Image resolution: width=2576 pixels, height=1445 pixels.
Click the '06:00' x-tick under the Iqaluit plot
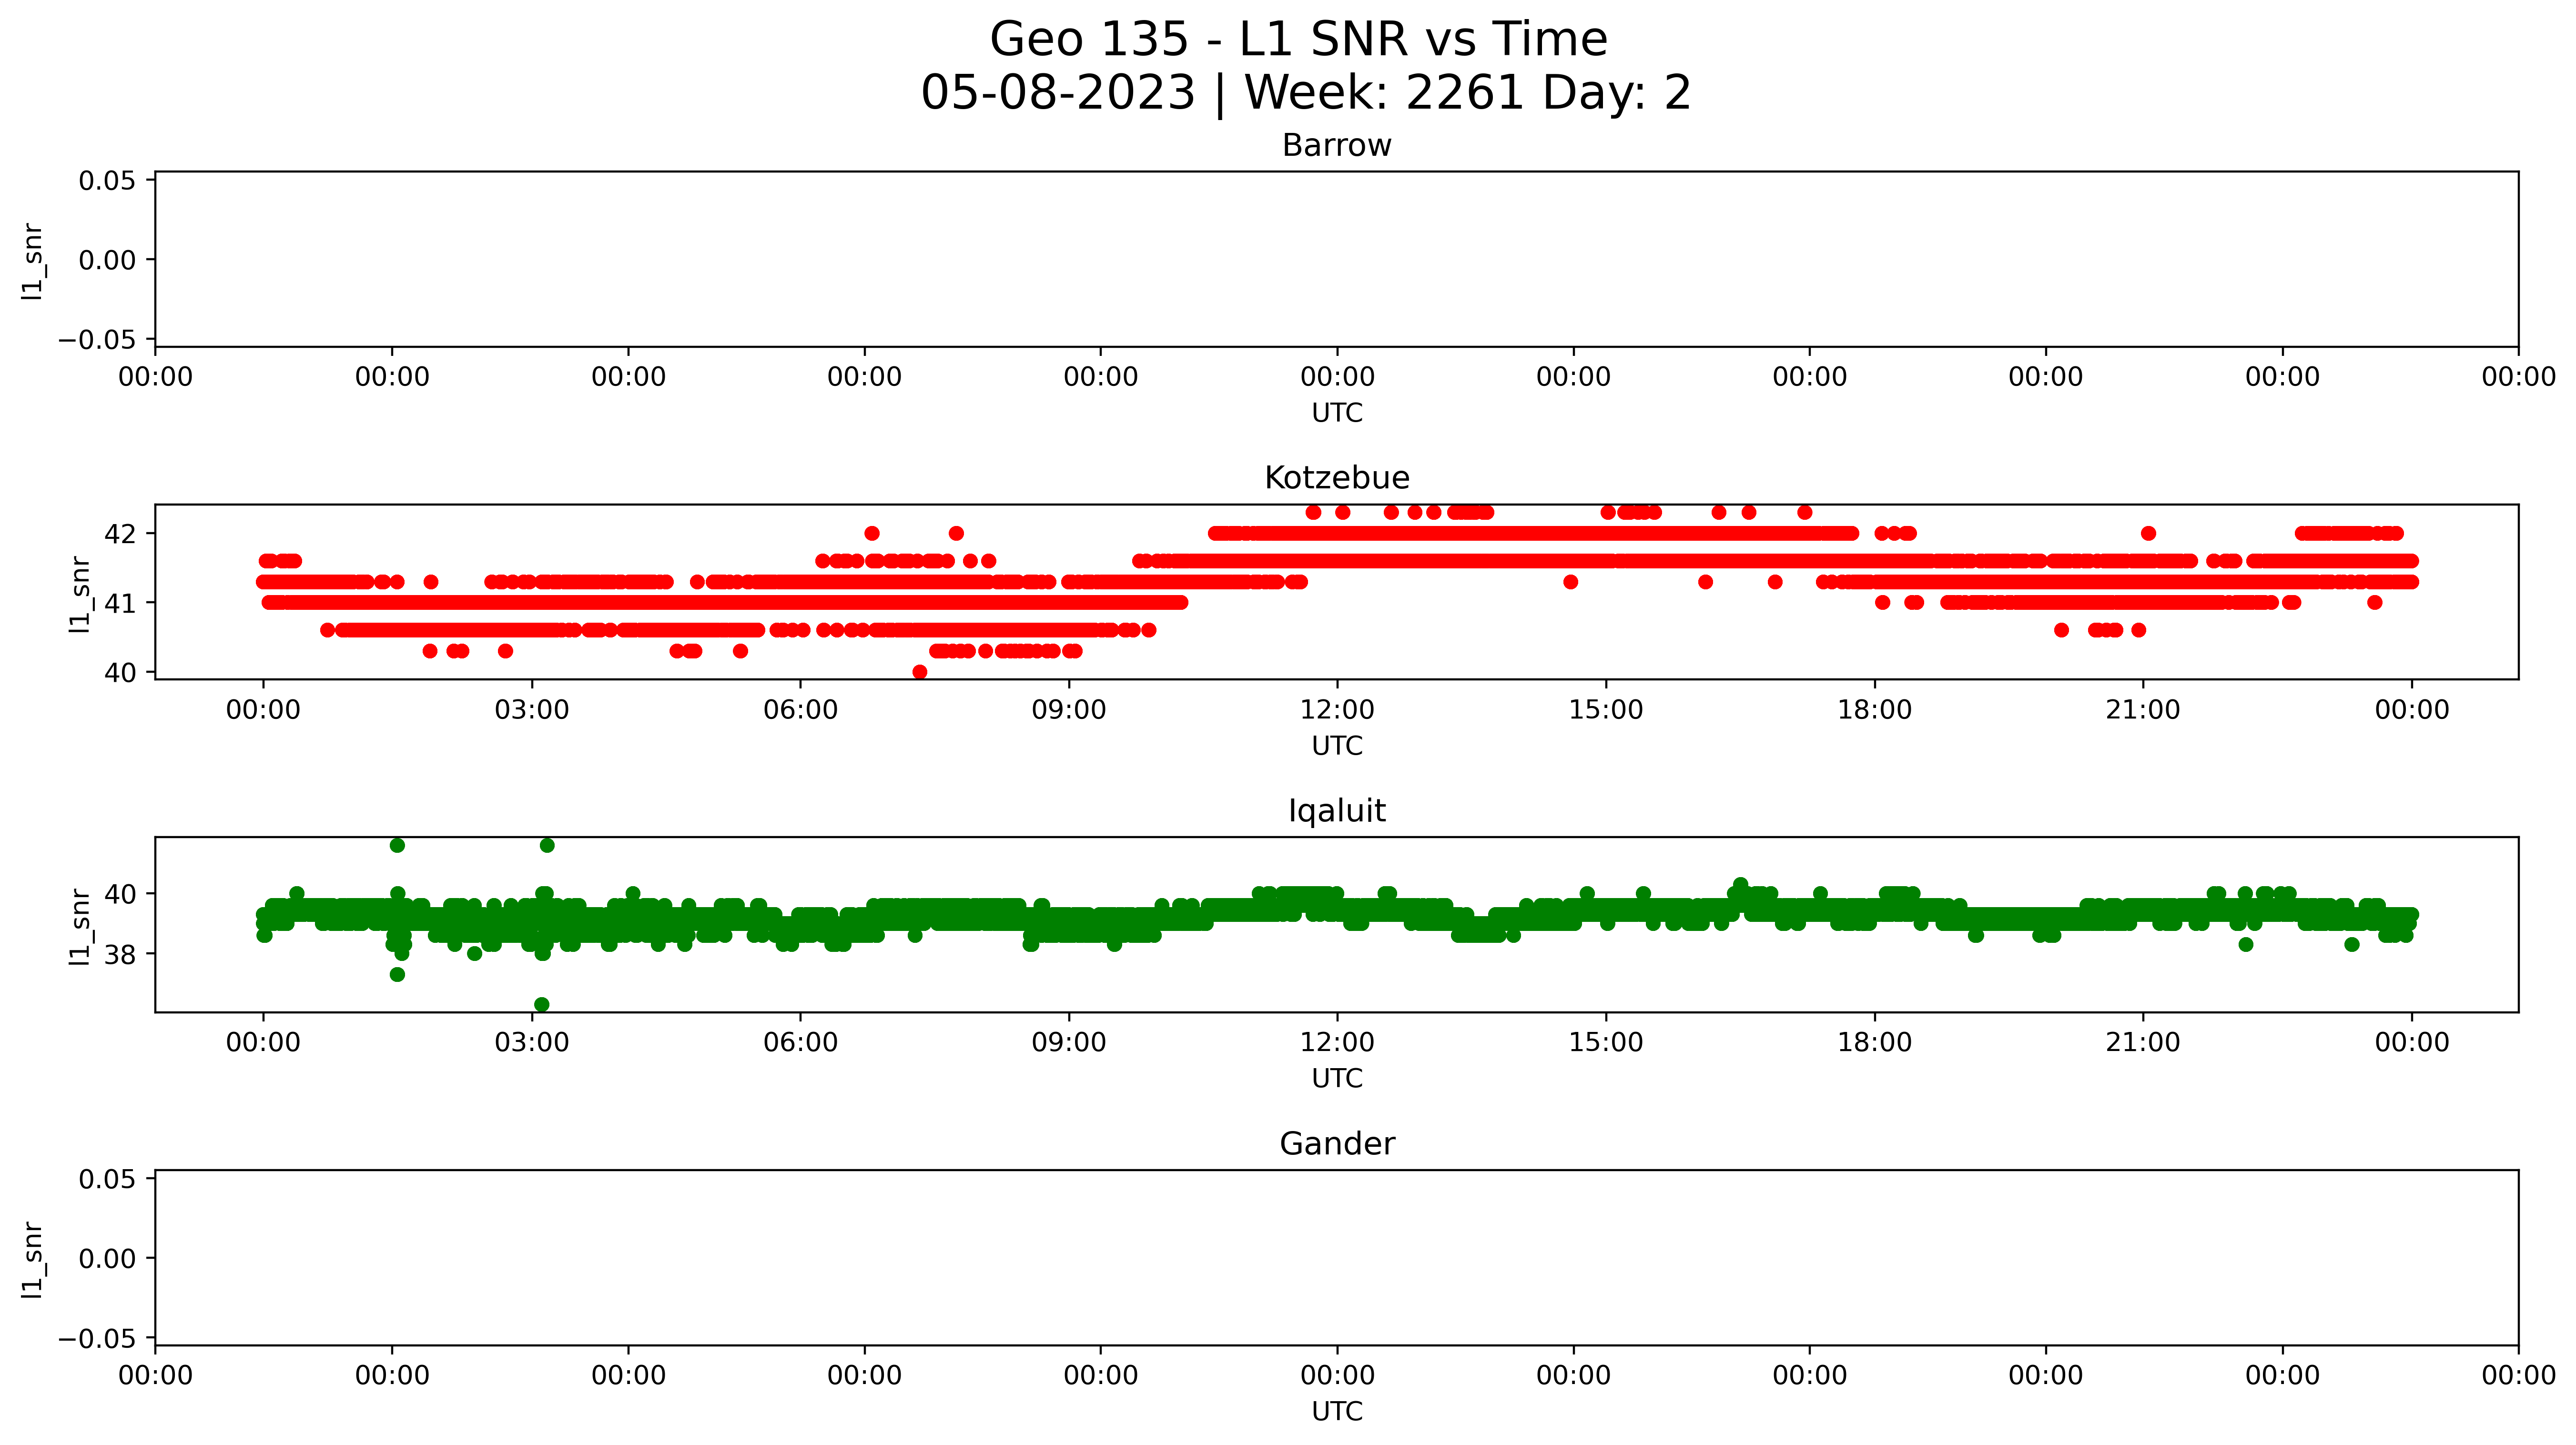[800, 1043]
